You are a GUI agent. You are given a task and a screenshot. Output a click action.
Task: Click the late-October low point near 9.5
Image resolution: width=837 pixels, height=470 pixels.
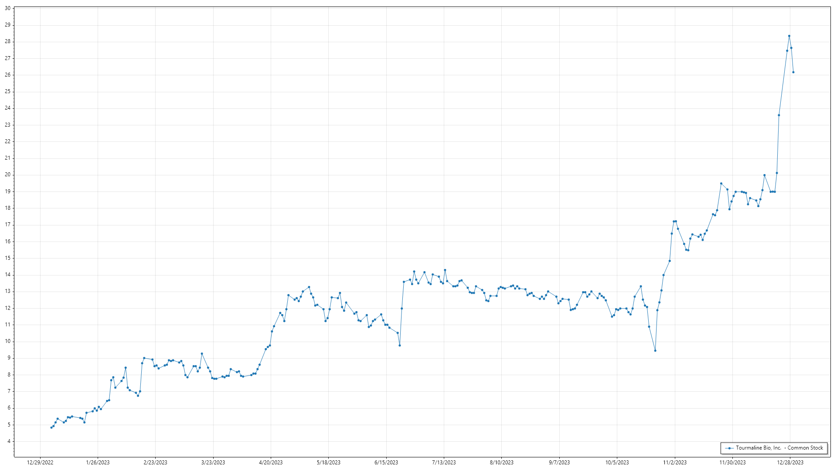[x=655, y=351]
